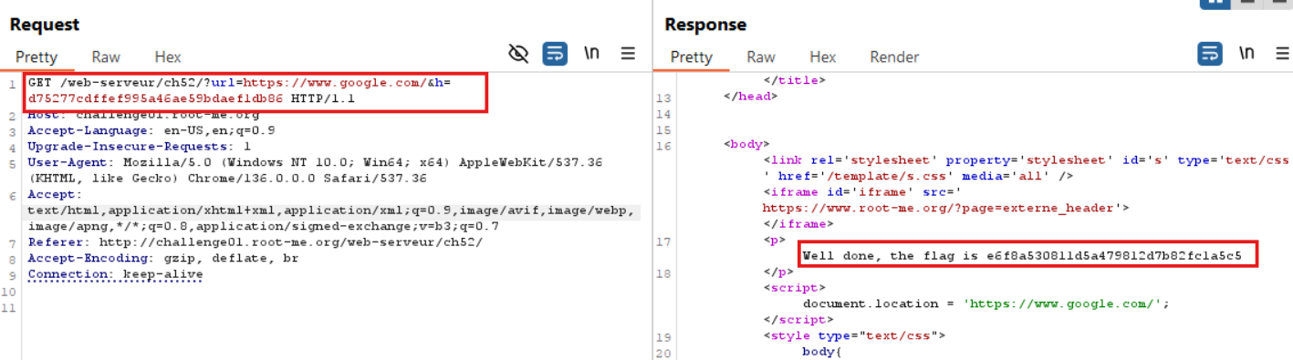The width and height of the screenshot is (1293, 360).
Task: Show non-printable \n characters in Request
Action: (x=592, y=54)
